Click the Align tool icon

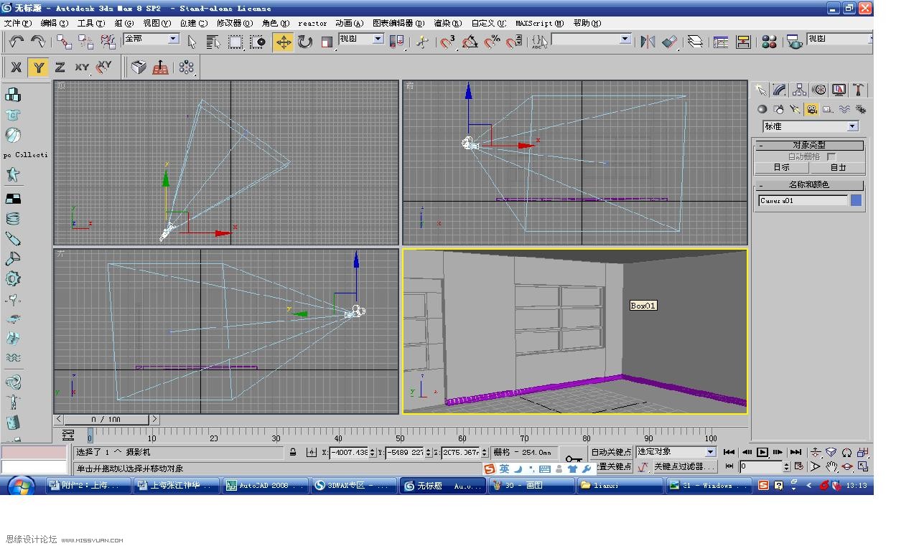(x=670, y=42)
